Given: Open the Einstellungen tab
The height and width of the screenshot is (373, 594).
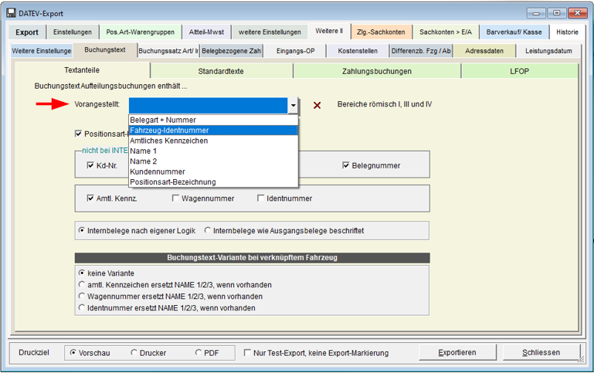Looking at the screenshot, I should pyautogui.click(x=73, y=32).
